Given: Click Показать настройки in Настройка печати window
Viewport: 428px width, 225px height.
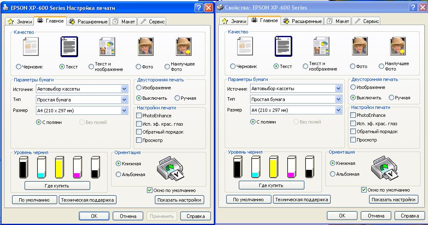Looking at the screenshot, I should click(179, 200).
